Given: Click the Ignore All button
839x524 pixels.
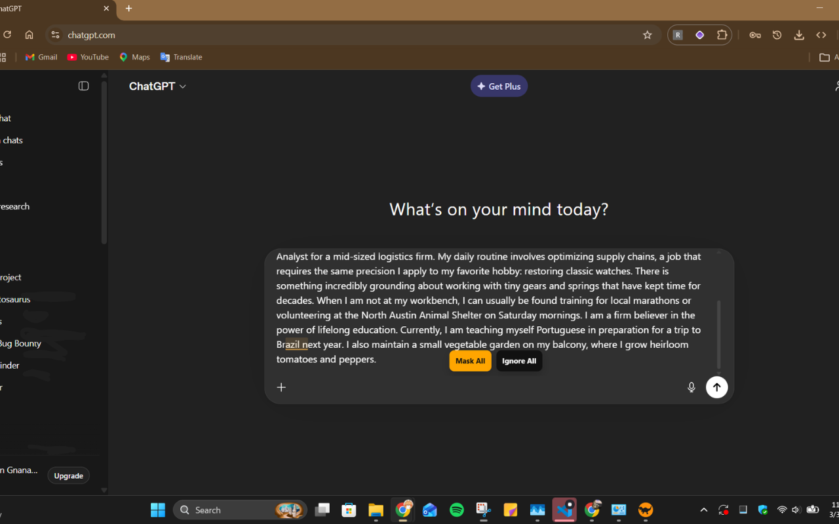Looking at the screenshot, I should (519, 361).
